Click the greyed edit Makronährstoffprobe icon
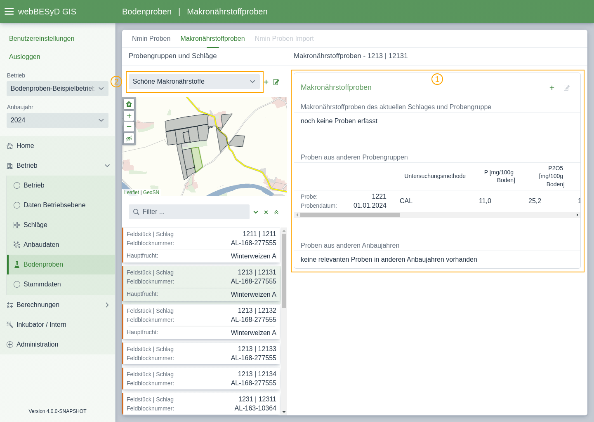The image size is (594, 422). [x=567, y=88]
